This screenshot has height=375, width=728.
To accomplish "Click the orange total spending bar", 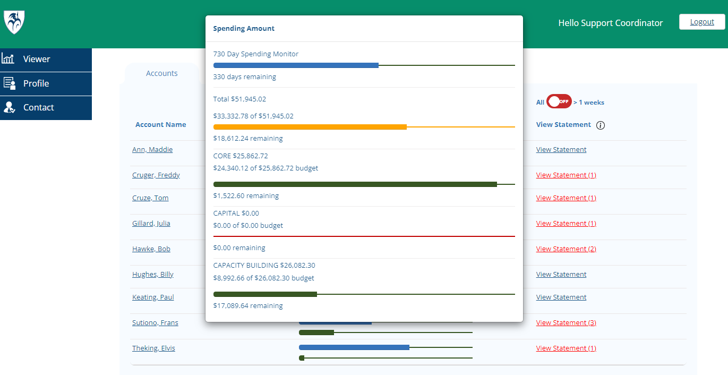I will (364, 127).
